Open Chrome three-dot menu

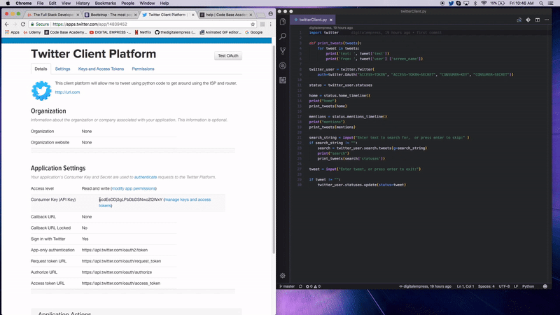point(270,24)
